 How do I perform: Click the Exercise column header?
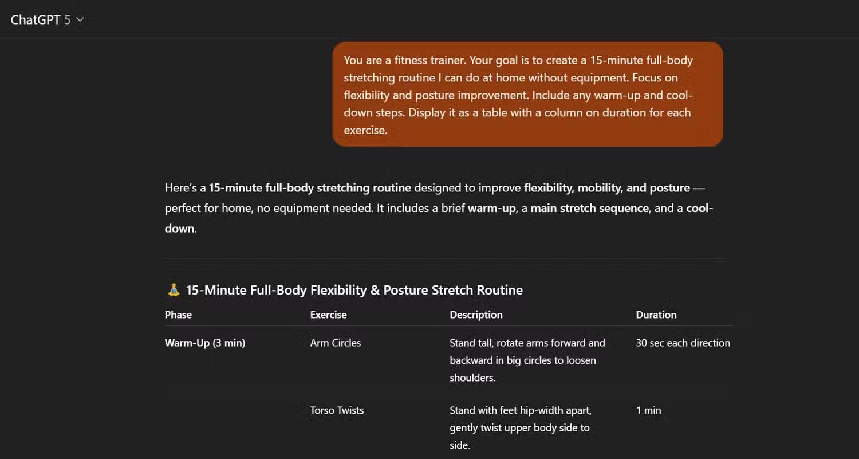328,315
